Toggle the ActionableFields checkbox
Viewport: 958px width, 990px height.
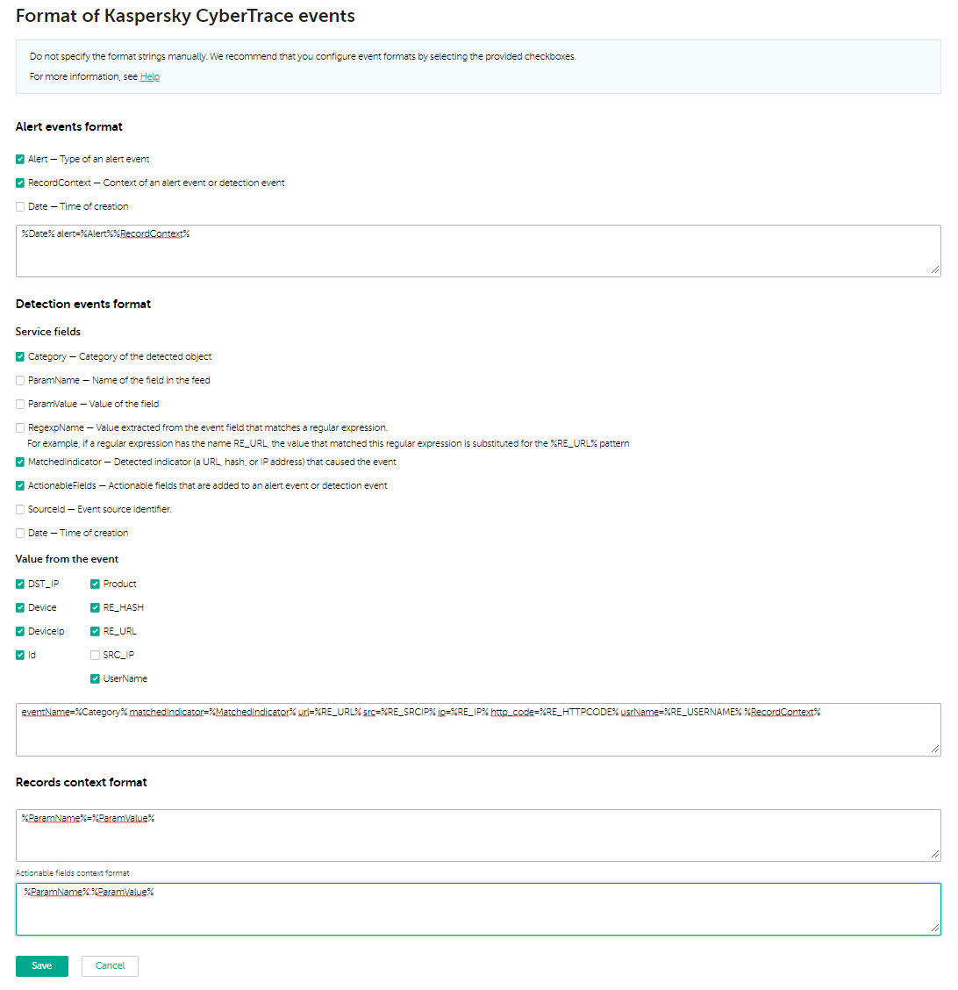point(20,486)
